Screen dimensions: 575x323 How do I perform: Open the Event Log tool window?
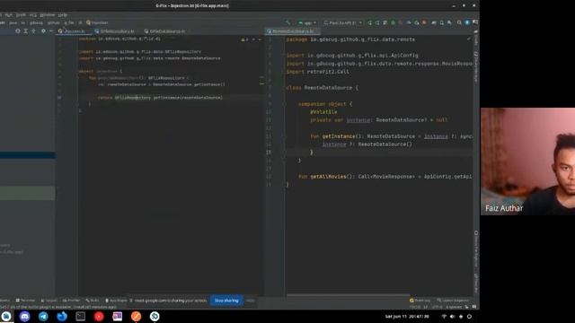(x=420, y=301)
